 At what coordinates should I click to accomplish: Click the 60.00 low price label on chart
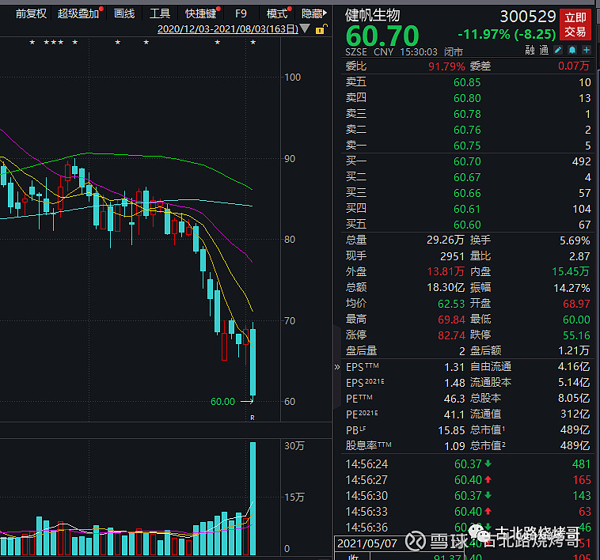click(222, 401)
